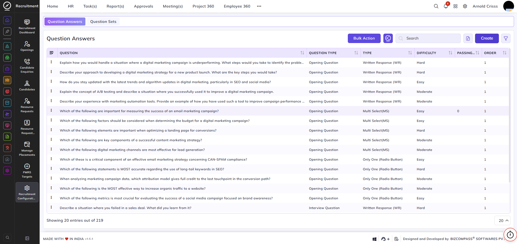The width and height of the screenshot is (517, 244).
Task: Open the column chooser grid icon
Action: 51,53
